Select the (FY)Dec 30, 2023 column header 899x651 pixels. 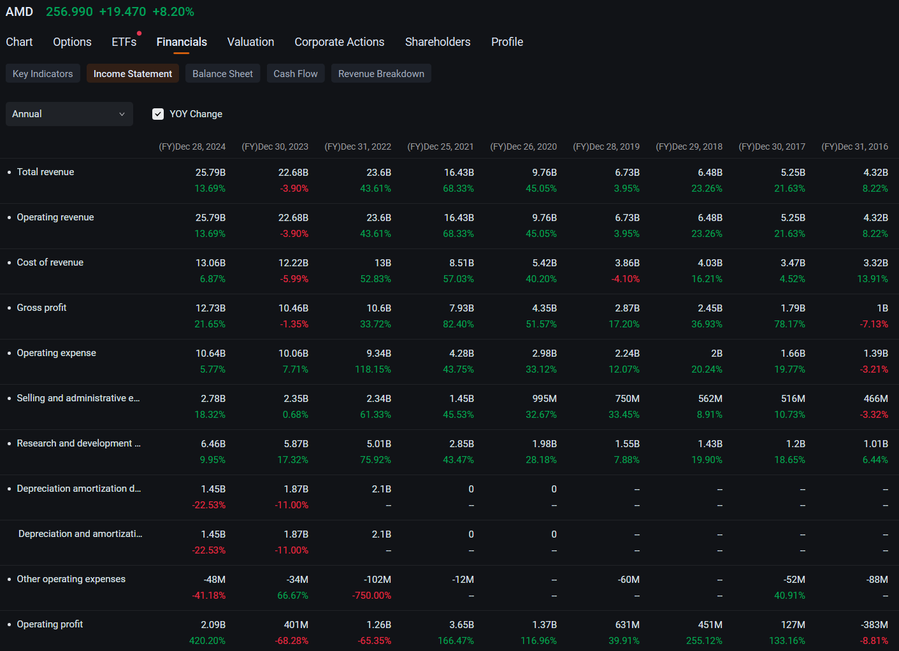[275, 147]
